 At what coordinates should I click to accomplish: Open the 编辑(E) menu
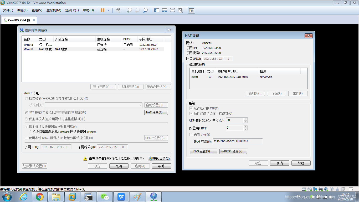point(22,10)
